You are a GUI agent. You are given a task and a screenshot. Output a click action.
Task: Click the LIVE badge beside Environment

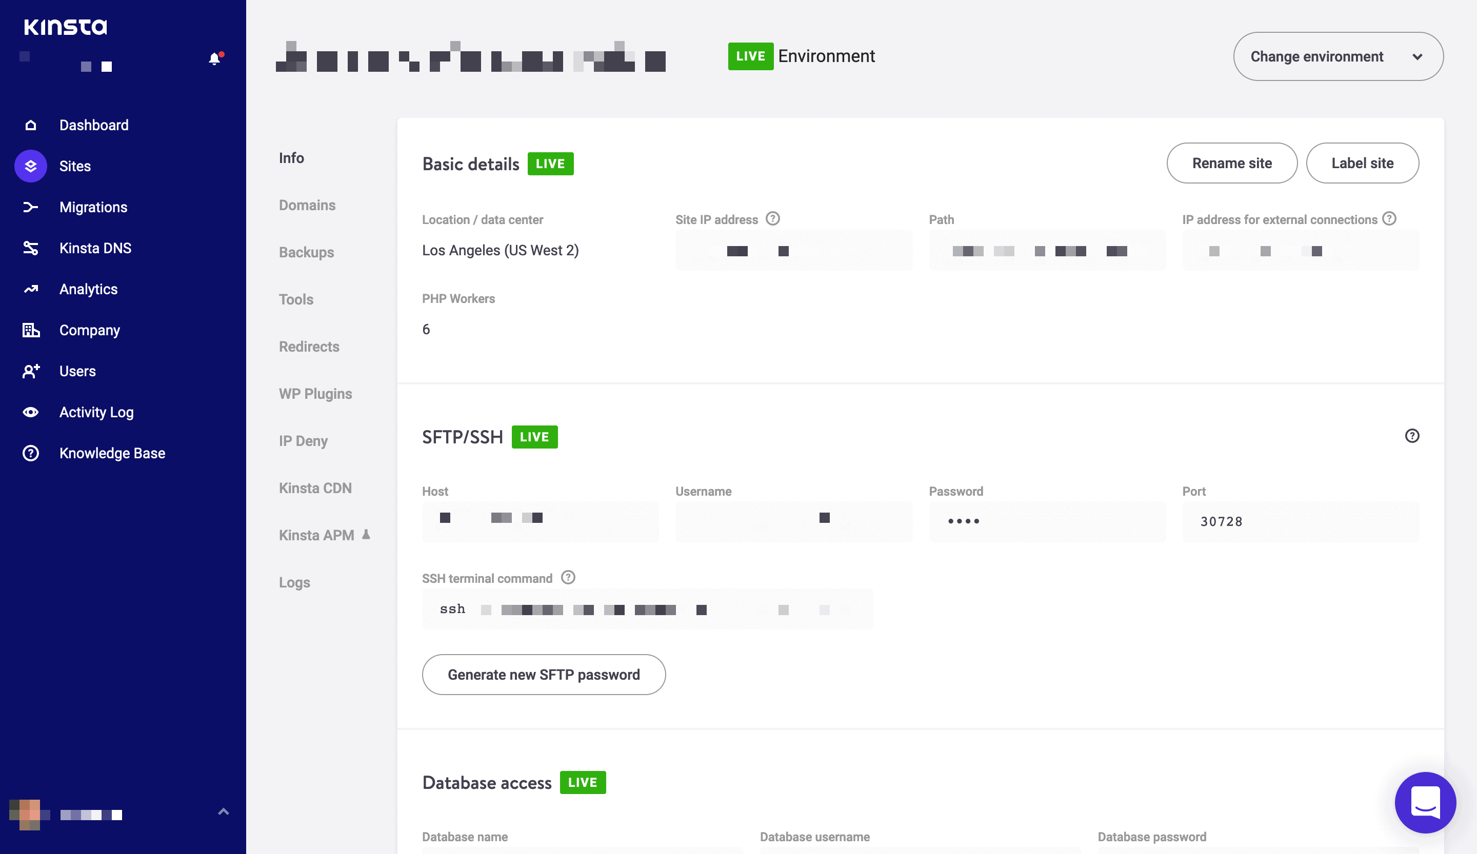click(750, 56)
